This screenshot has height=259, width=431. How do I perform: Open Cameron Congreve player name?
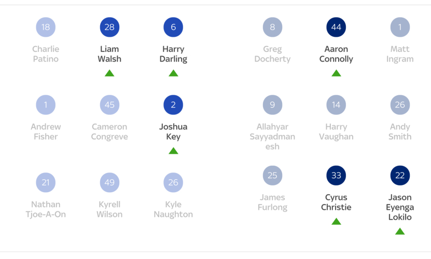(109, 132)
